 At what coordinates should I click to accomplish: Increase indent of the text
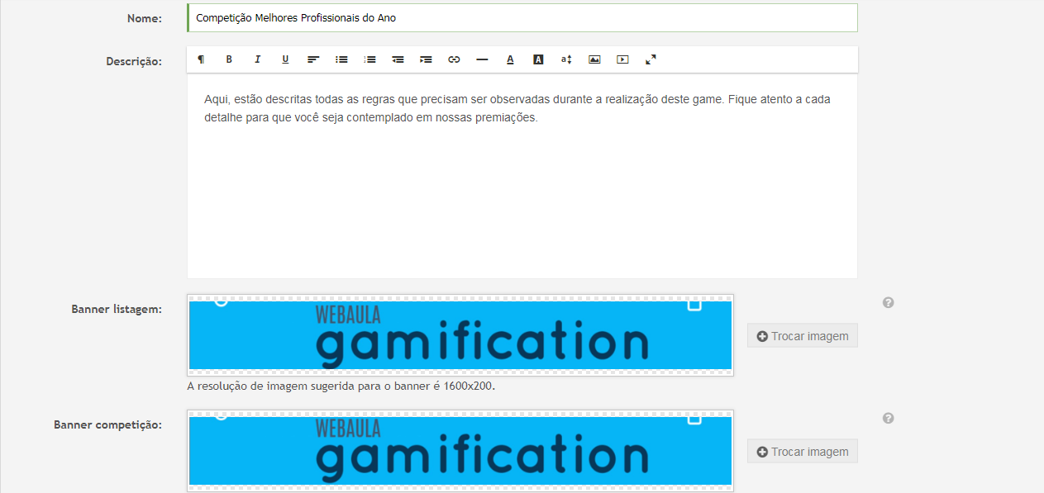[x=426, y=59]
